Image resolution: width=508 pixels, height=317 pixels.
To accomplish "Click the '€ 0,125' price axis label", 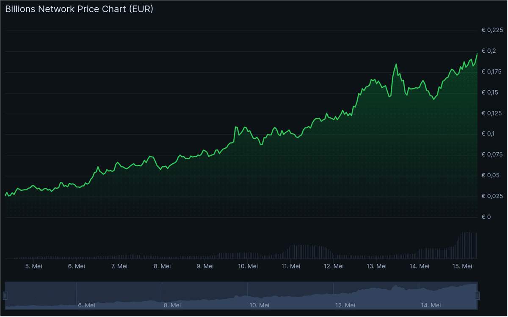I will (x=492, y=113).
